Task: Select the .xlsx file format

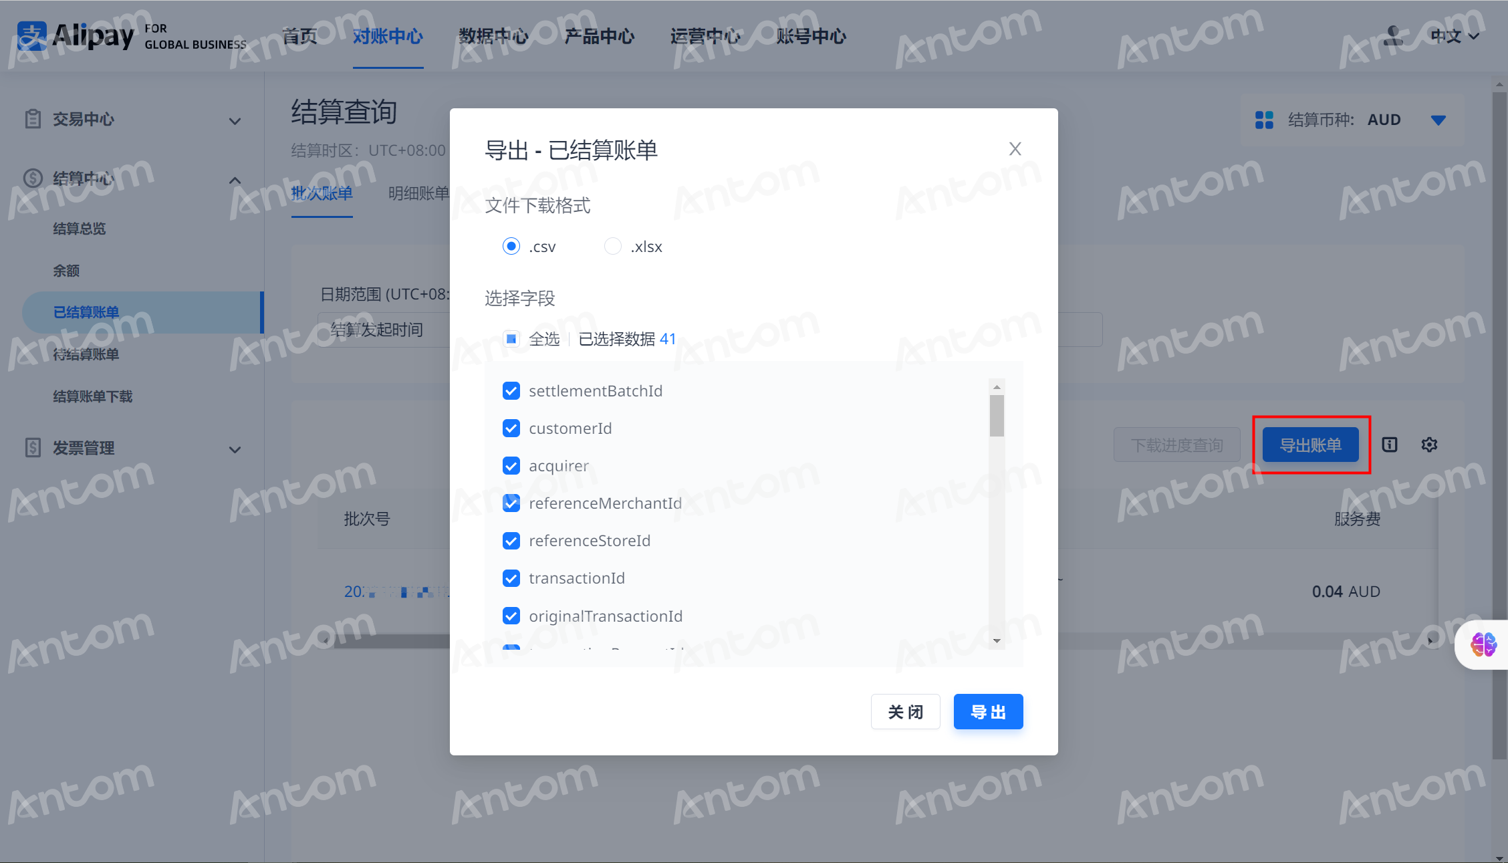Action: point(613,246)
